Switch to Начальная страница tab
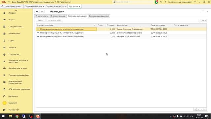 pos(12,6)
